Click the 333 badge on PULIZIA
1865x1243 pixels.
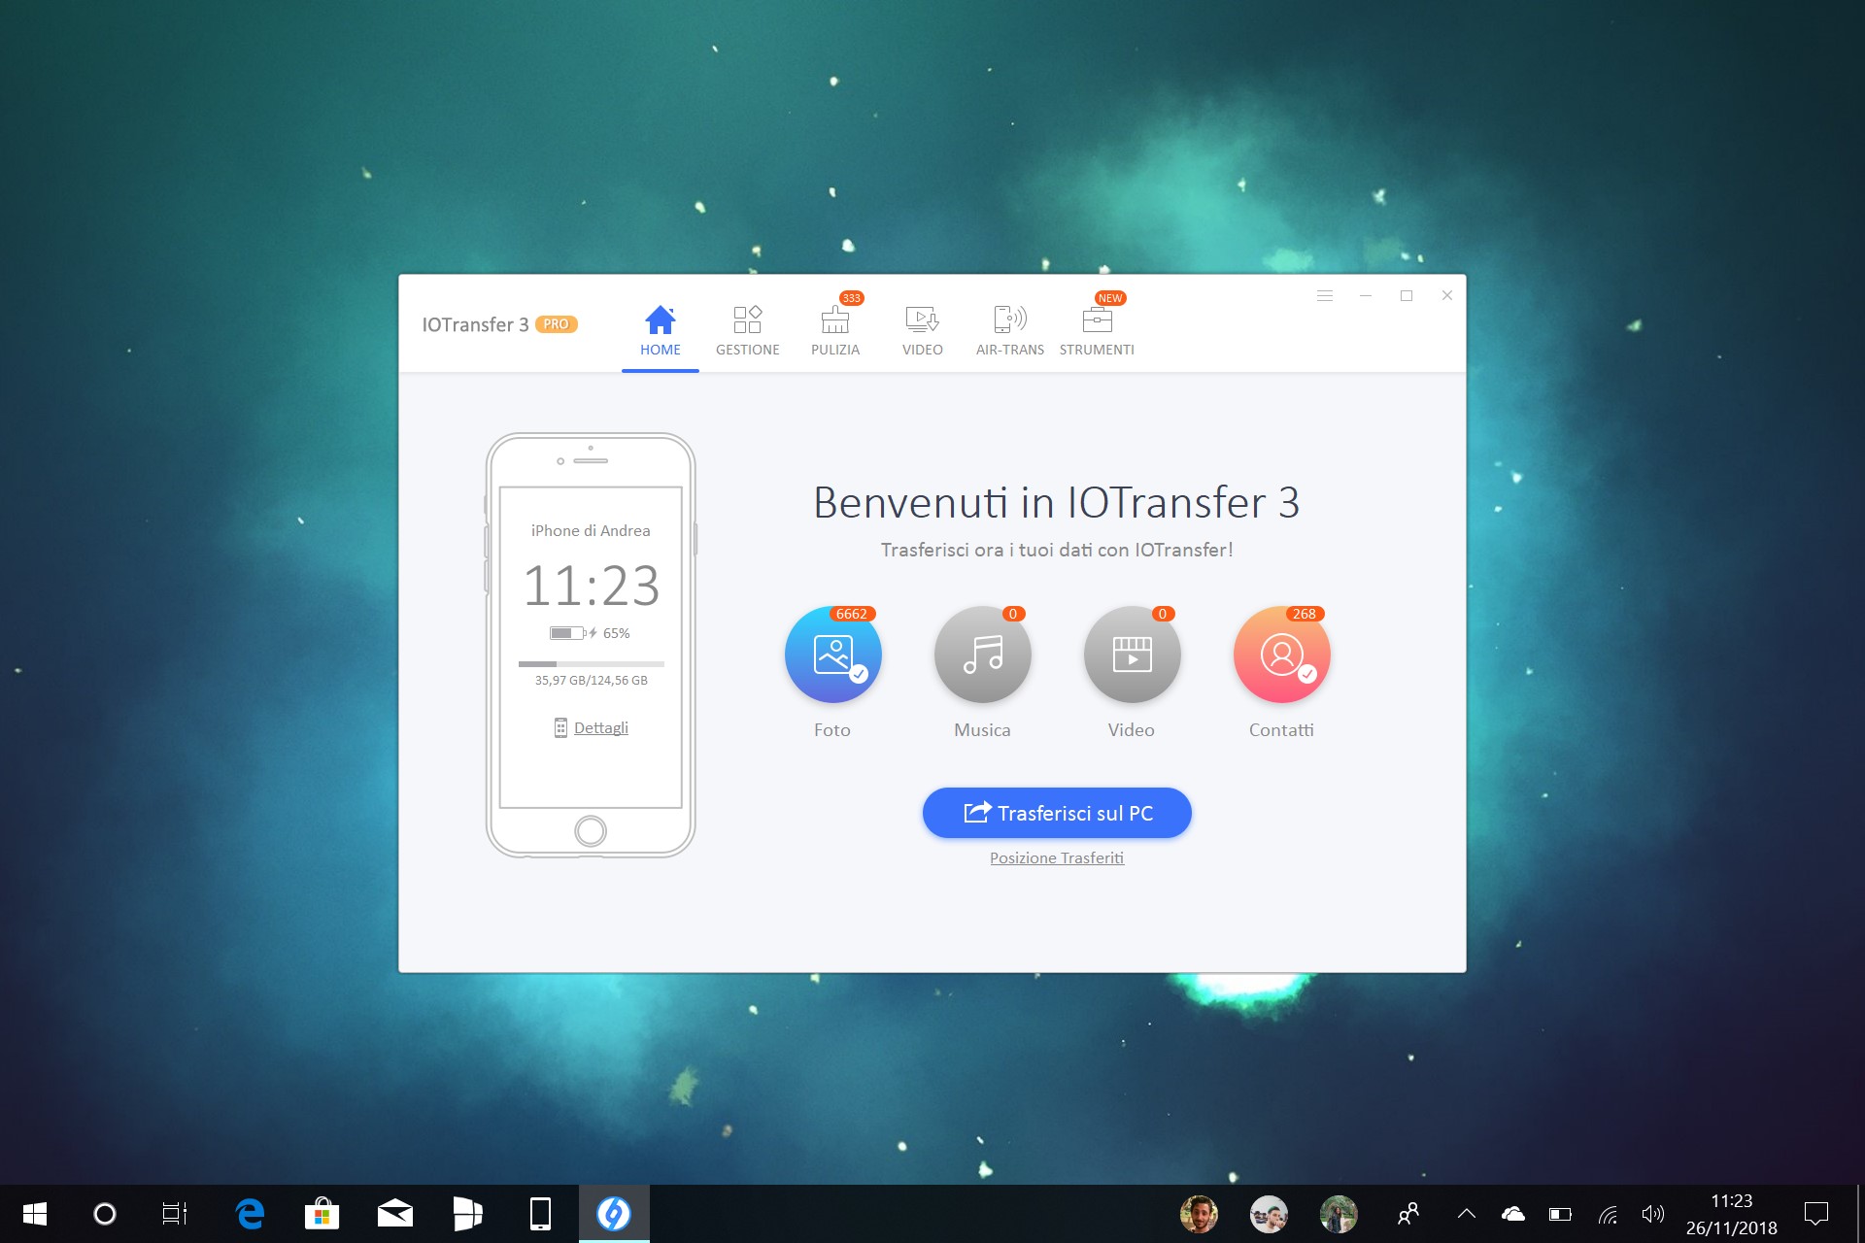click(x=852, y=298)
